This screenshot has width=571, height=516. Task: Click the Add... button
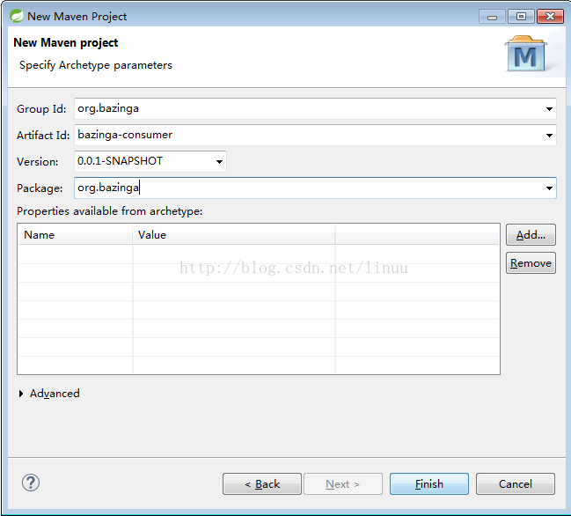pos(531,235)
